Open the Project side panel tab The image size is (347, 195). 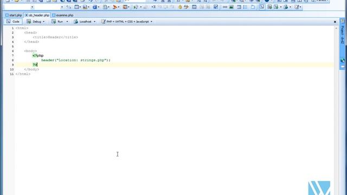click(342, 34)
